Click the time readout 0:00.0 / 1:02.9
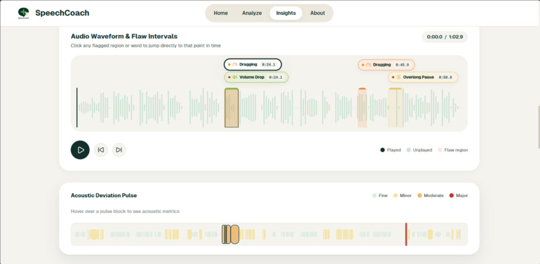 tap(445, 37)
